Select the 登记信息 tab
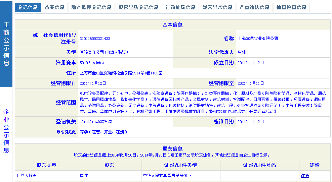The height and width of the screenshot is (182, 332). [x=28, y=7]
